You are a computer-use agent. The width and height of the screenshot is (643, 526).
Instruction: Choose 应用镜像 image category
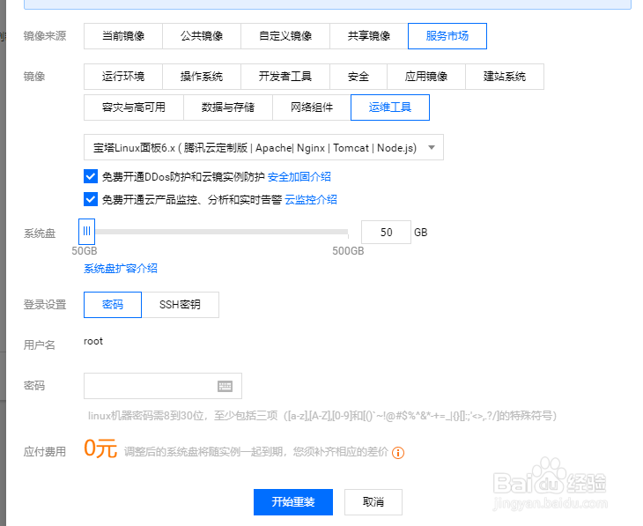426,77
